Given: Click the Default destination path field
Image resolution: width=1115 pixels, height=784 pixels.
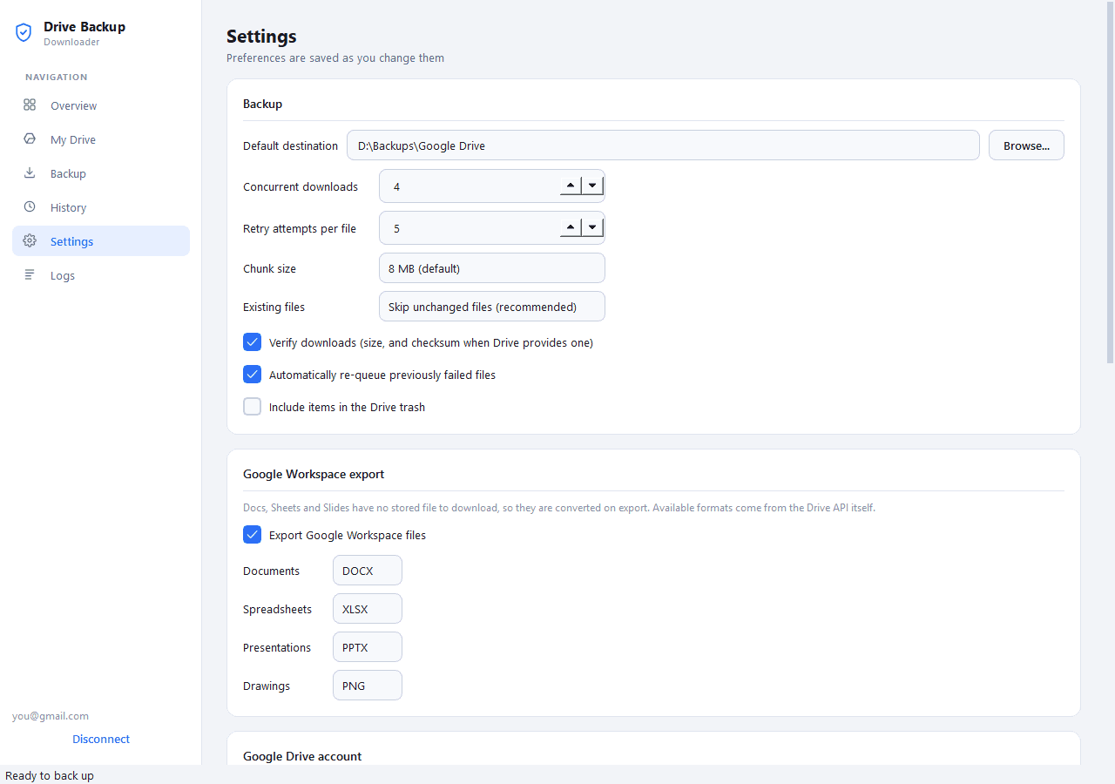Looking at the screenshot, I should pyautogui.click(x=663, y=145).
